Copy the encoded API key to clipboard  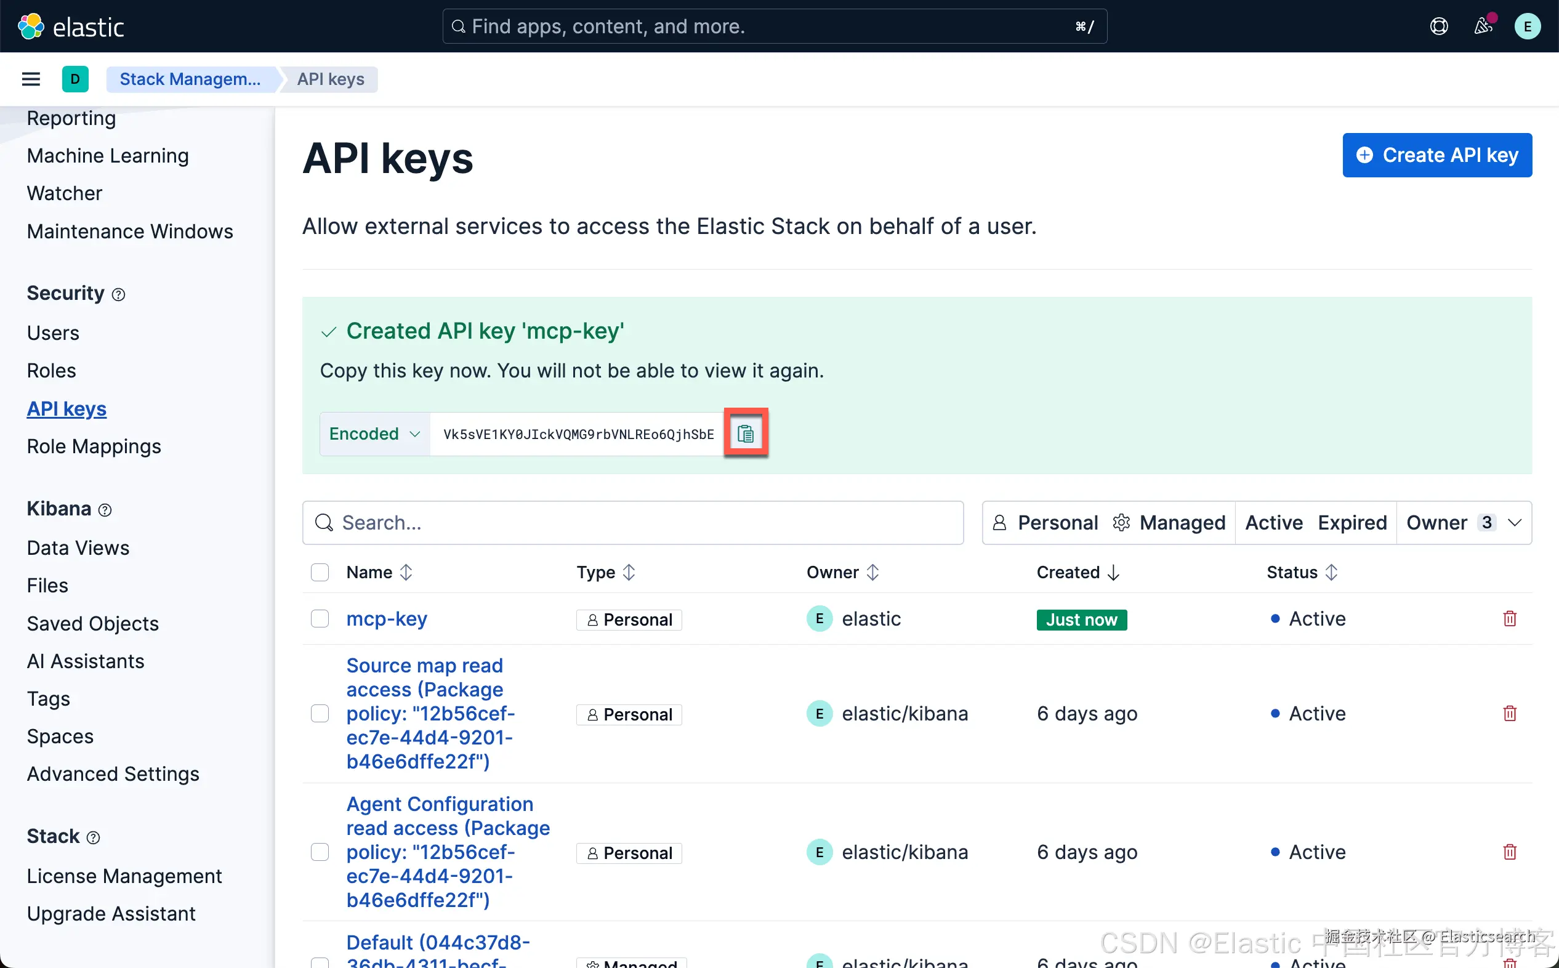pos(746,434)
